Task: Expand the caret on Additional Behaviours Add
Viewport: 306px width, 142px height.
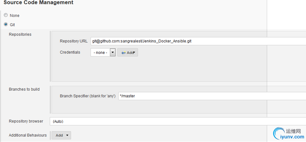Action: click(67, 135)
